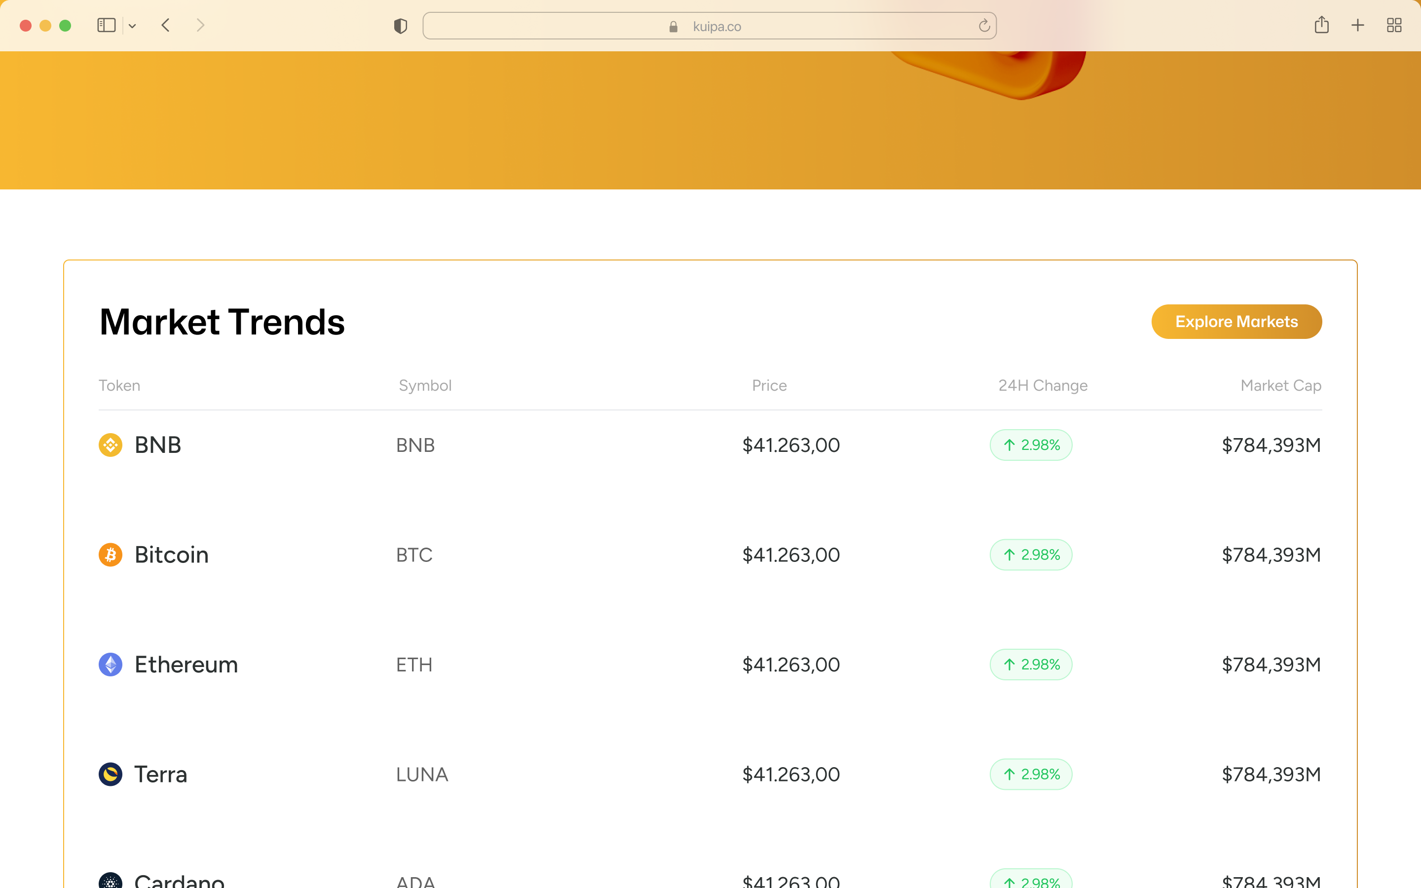The image size is (1421, 888).
Task: Click the kuipa.co address bar
Action: tap(709, 26)
